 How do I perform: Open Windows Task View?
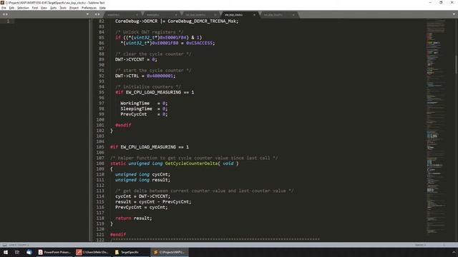17,252
